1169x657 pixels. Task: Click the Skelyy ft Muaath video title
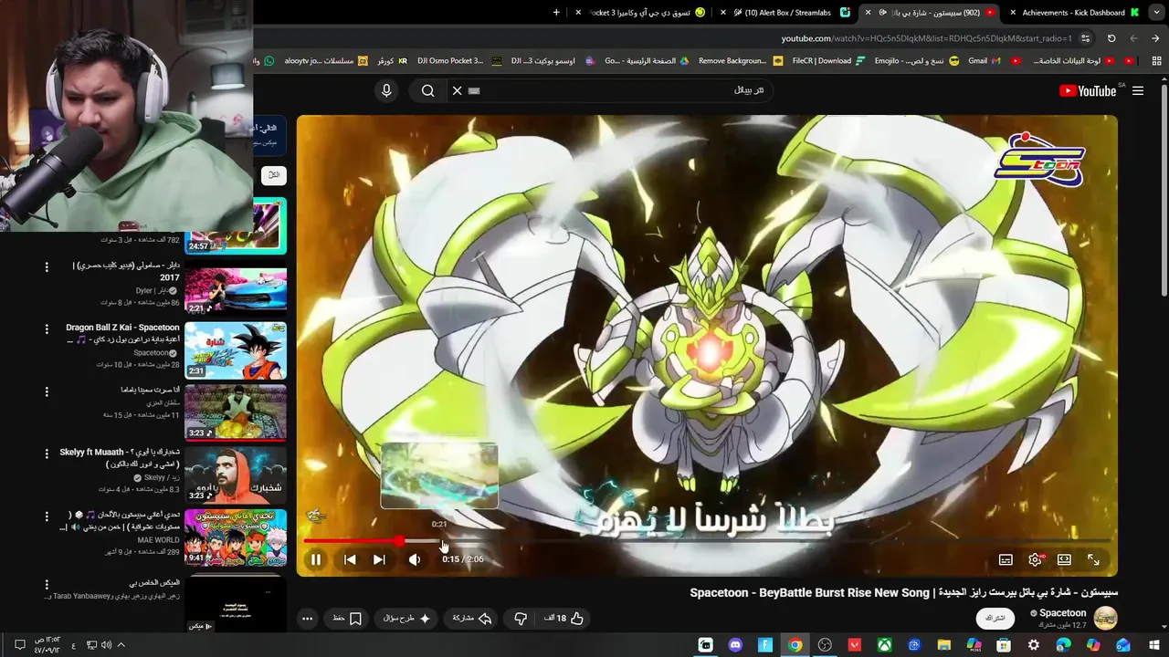(x=120, y=457)
